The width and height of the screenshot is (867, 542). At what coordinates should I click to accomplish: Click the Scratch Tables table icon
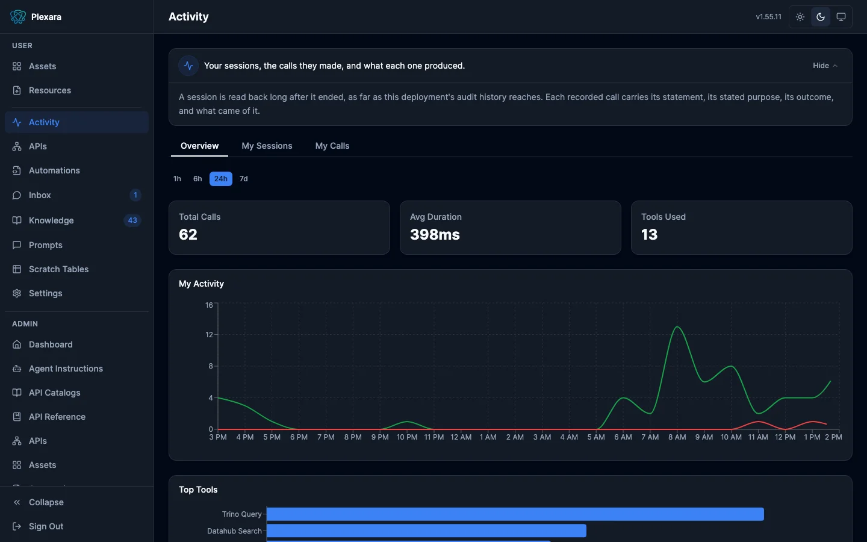pyautogui.click(x=17, y=269)
